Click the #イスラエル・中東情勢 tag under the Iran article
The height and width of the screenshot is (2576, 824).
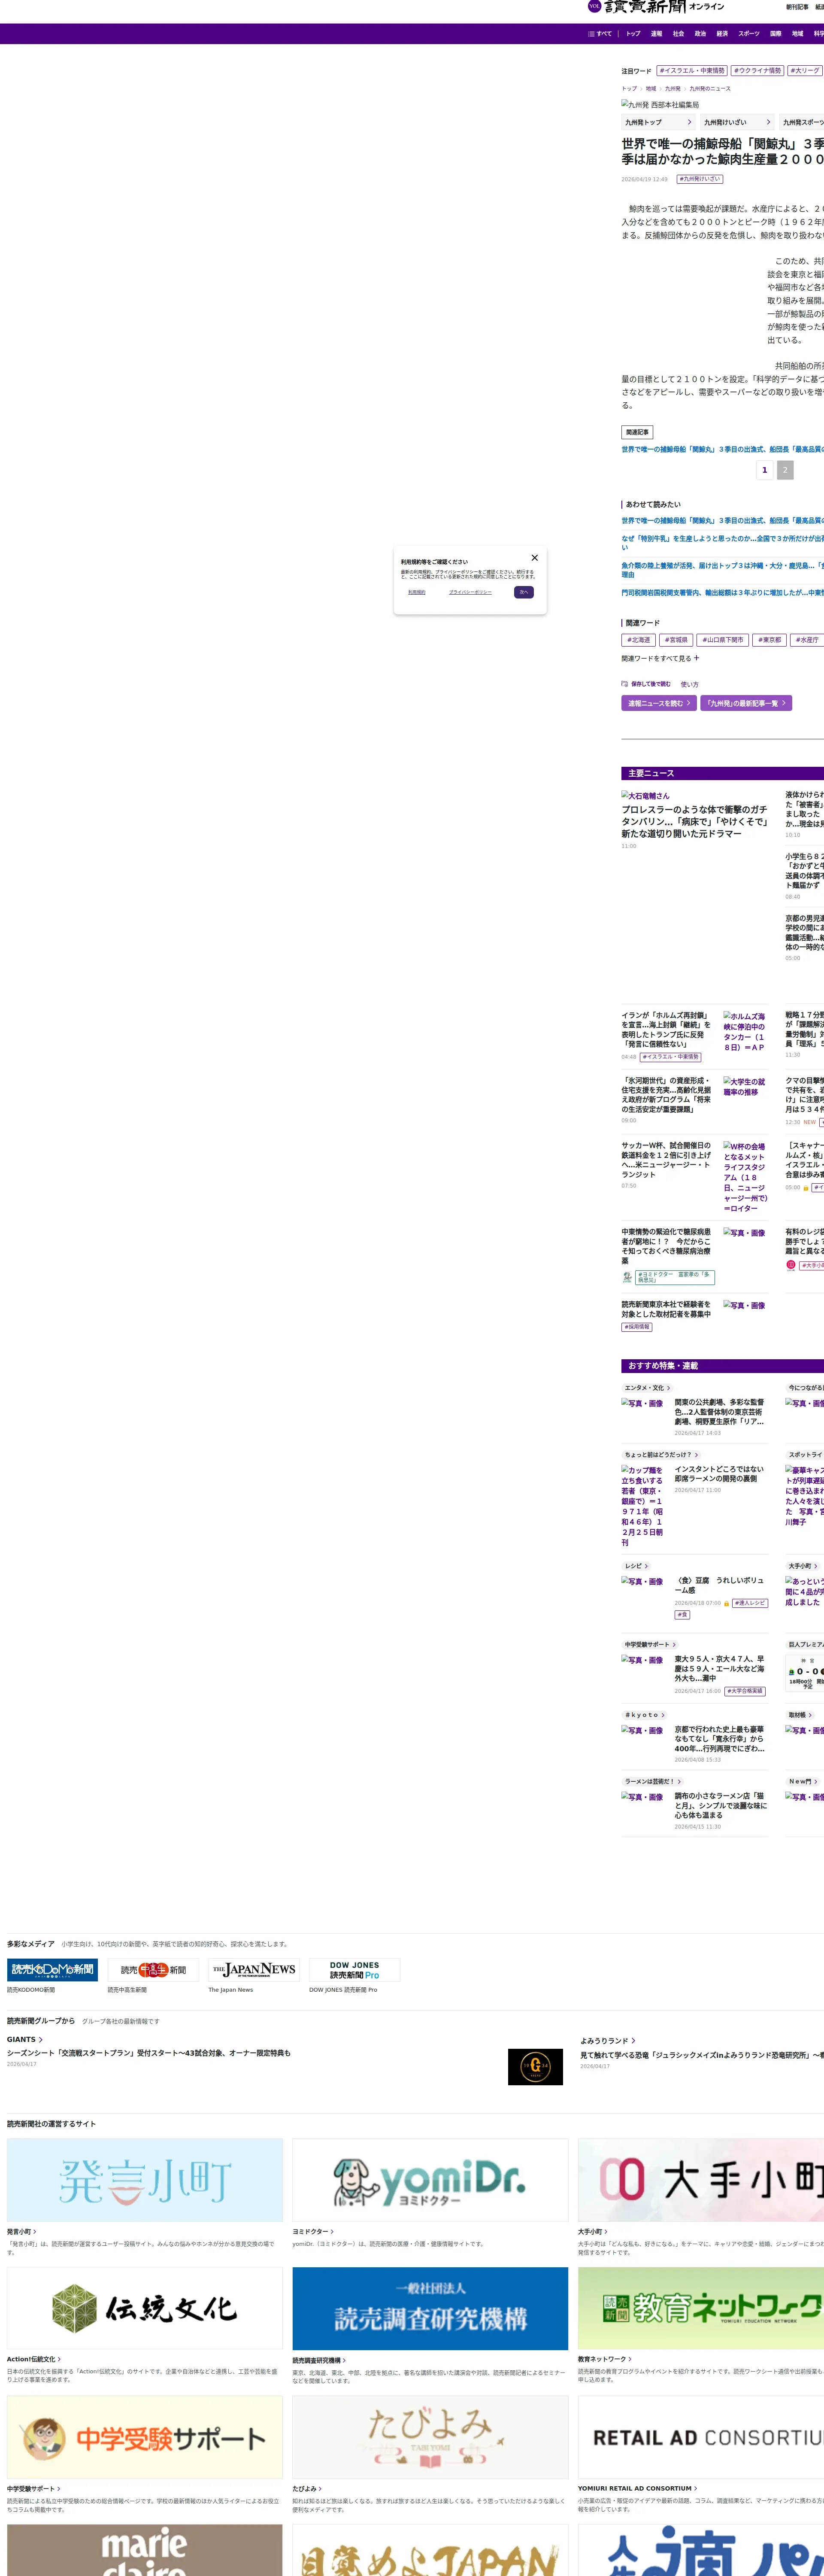(x=670, y=1057)
